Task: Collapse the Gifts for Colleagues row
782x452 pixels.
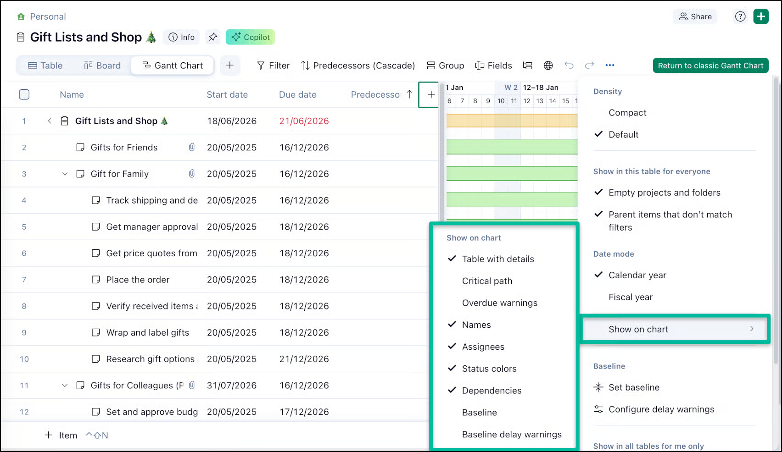Action: click(x=65, y=386)
